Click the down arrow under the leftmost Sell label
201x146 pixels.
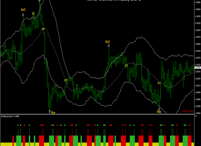click(x=23, y=15)
